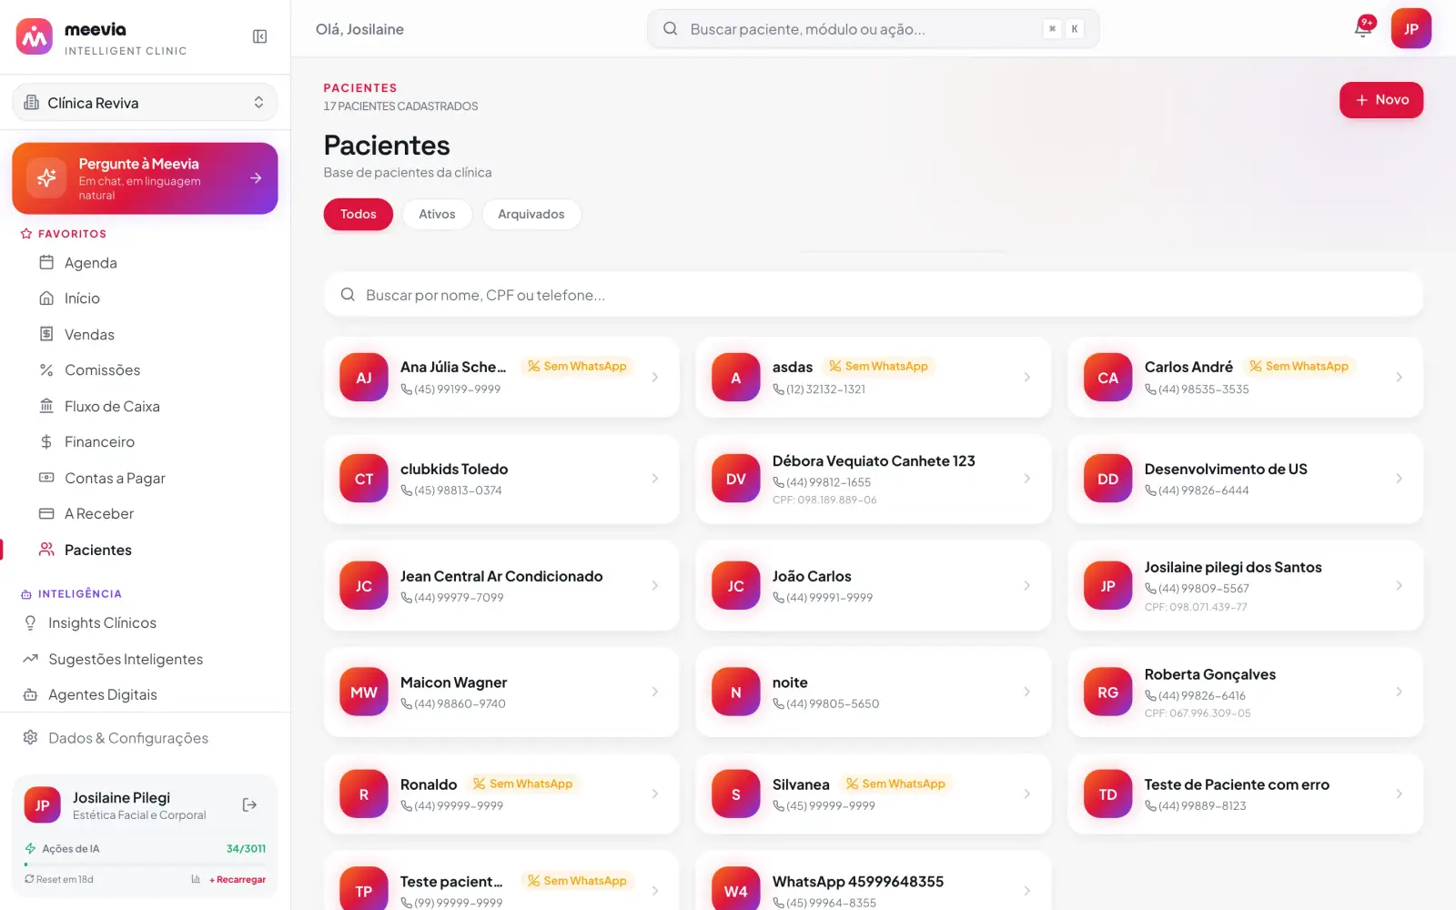Open Carlos André card chevron
1456x910 pixels.
[1399, 377]
